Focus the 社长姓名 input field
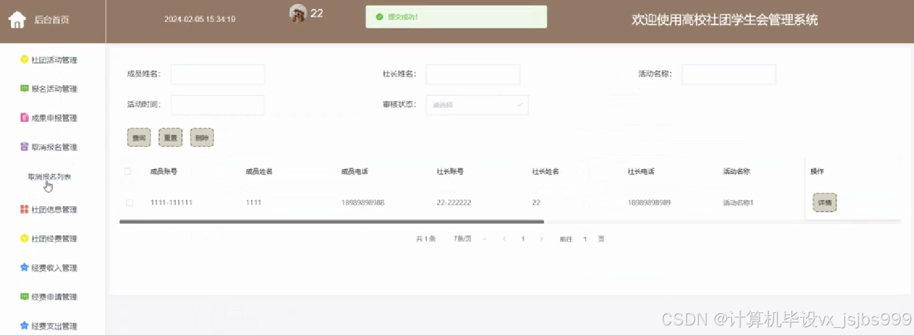The height and width of the screenshot is (335, 914). point(473,74)
